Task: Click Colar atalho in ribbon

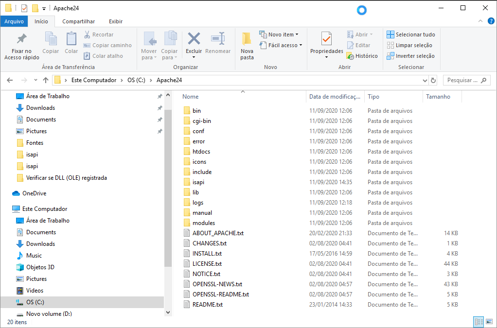Action: click(103, 56)
